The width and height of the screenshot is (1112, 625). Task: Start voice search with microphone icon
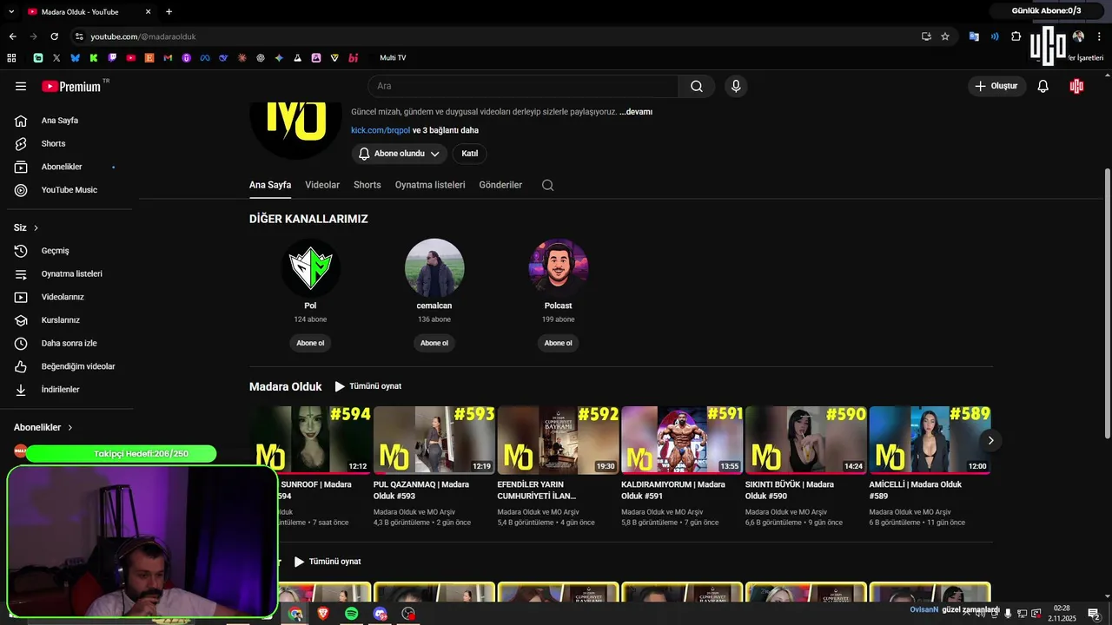click(736, 86)
